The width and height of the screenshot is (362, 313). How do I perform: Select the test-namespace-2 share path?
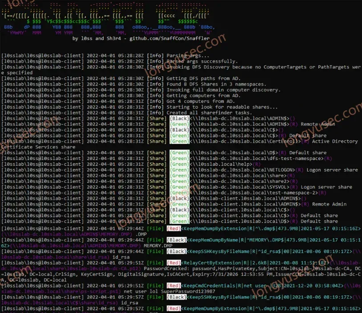click(254, 193)
